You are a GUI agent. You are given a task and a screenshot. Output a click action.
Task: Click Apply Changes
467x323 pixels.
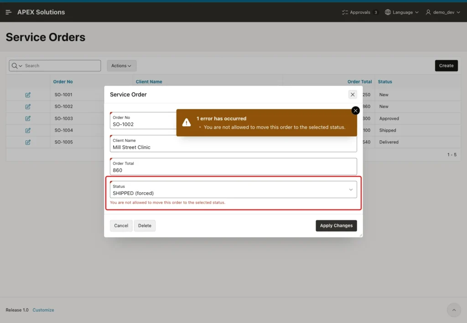pyautogui.click(x=336, y=226)
